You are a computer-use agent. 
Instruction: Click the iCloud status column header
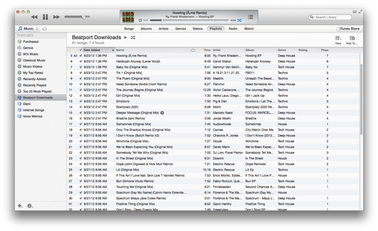[193, 50]
